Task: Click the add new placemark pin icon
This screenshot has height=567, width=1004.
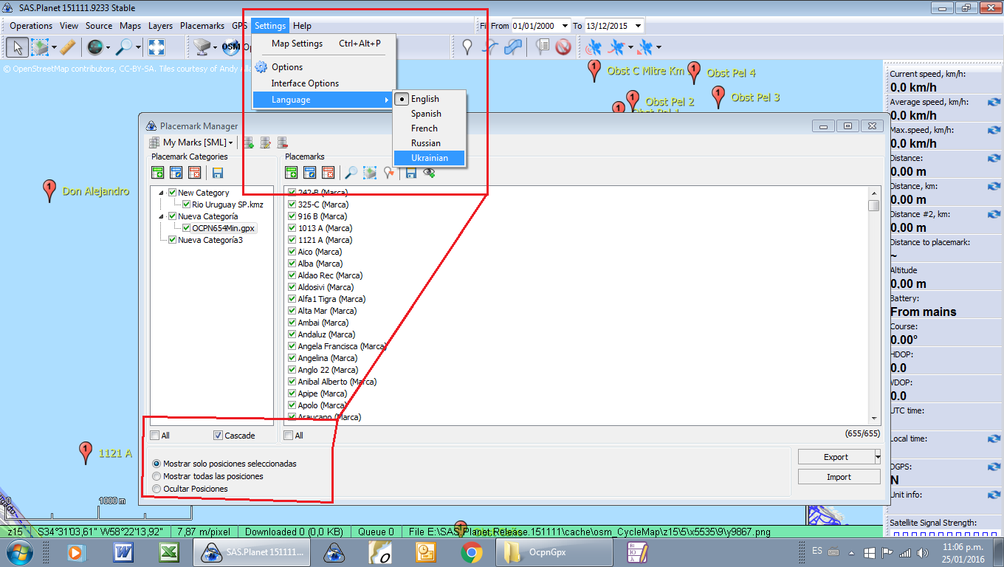Action: coord(467,47)
